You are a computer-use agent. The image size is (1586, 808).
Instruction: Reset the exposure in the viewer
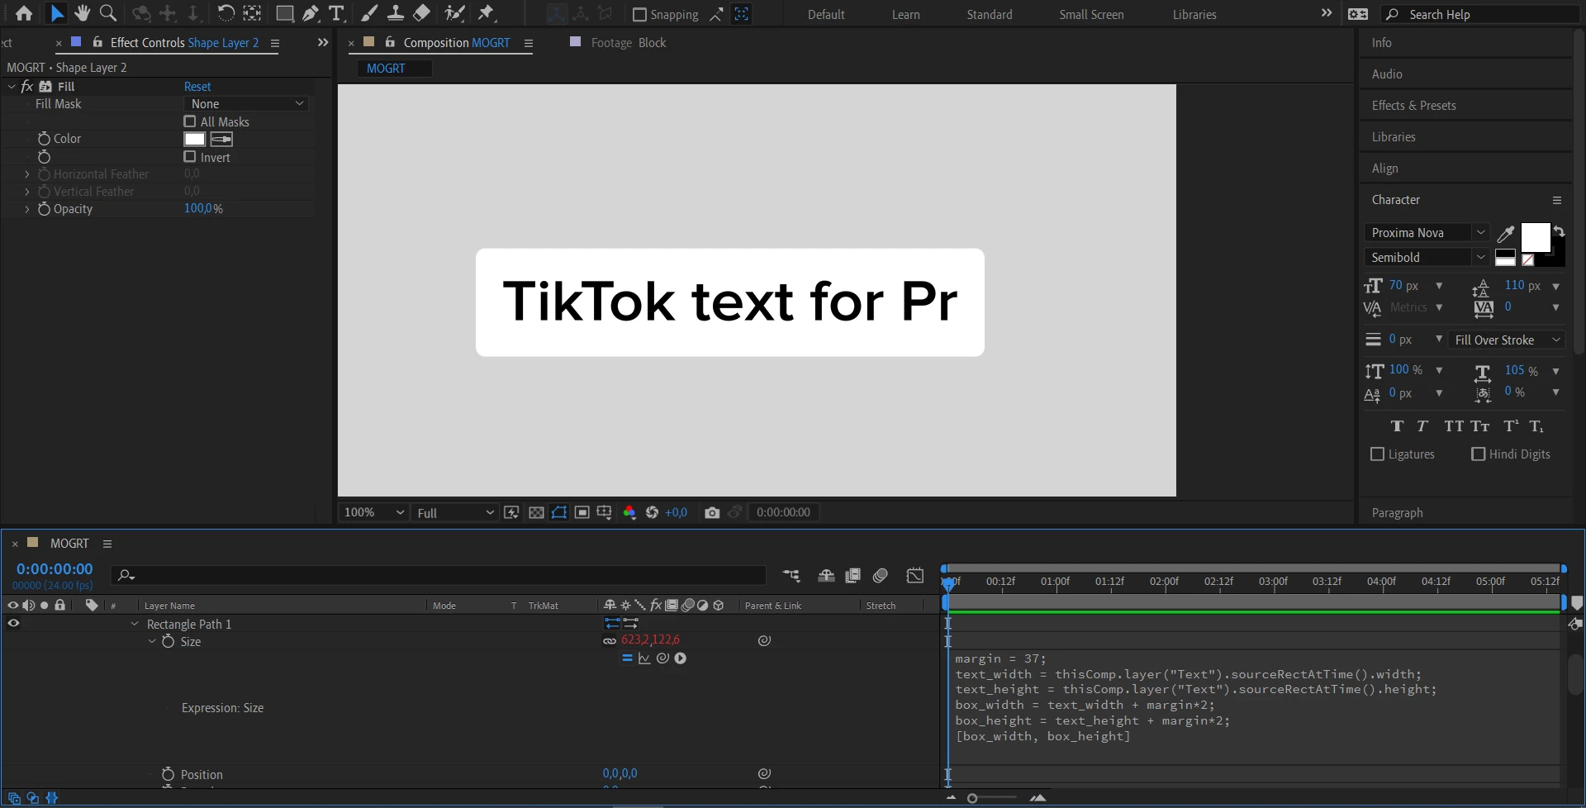tap(652, 513)
